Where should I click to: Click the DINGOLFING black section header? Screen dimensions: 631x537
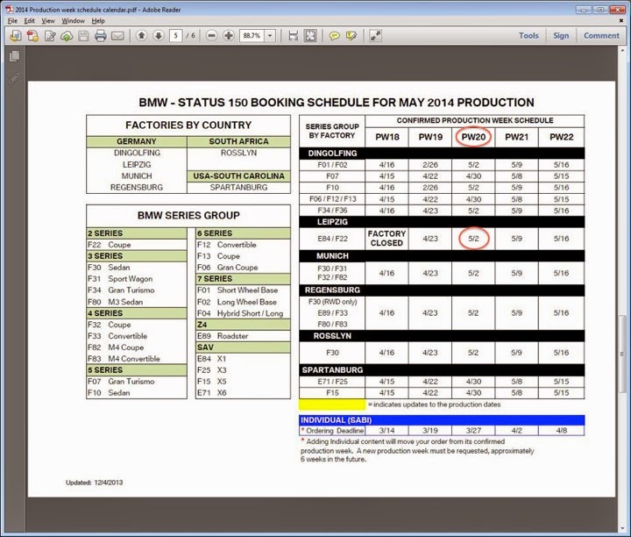coord(442,153)
